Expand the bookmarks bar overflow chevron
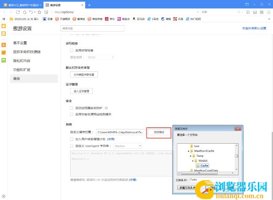273x200 pixels. pos(269,19)
